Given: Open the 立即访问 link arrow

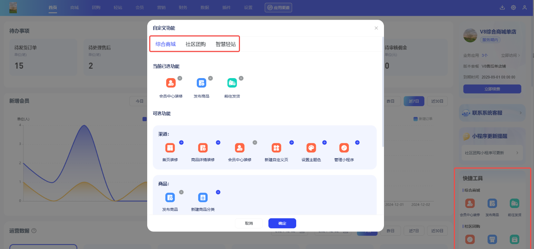Looking at the screenshot, I should [519, 55].
